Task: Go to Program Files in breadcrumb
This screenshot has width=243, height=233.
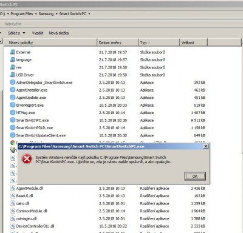Action: (22, 14)
